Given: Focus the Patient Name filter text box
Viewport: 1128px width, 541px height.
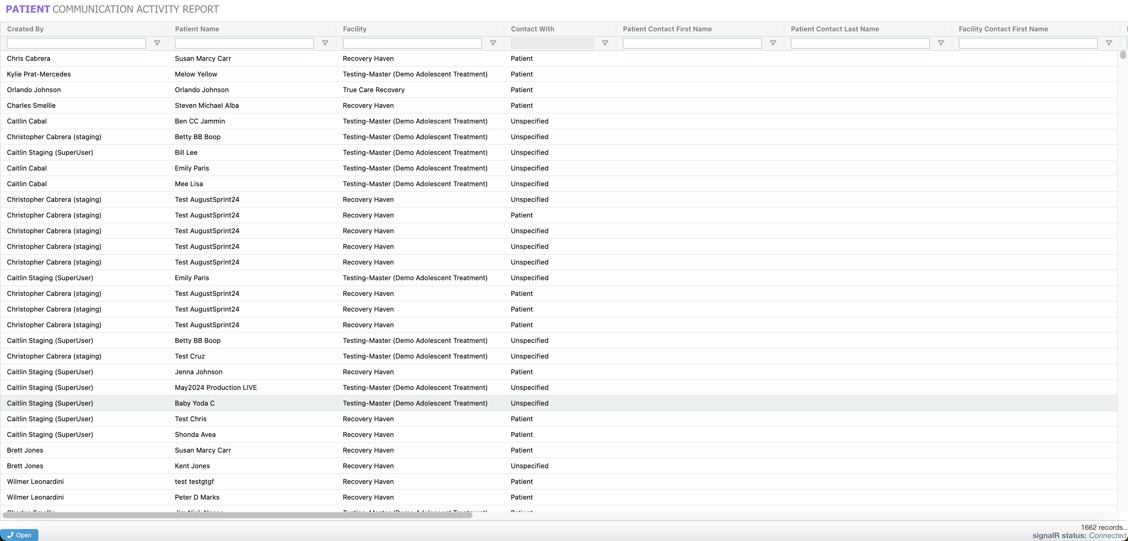Looking at the screenshot, I should (244, 43).
